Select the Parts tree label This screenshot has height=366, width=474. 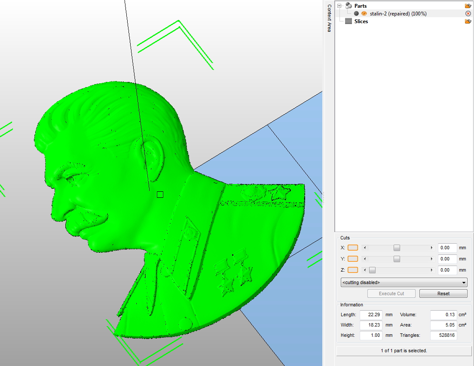click(361, 6)
